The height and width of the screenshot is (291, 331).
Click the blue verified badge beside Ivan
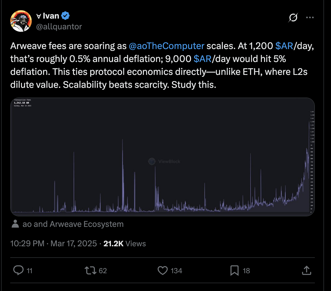[x=66, y=16]
